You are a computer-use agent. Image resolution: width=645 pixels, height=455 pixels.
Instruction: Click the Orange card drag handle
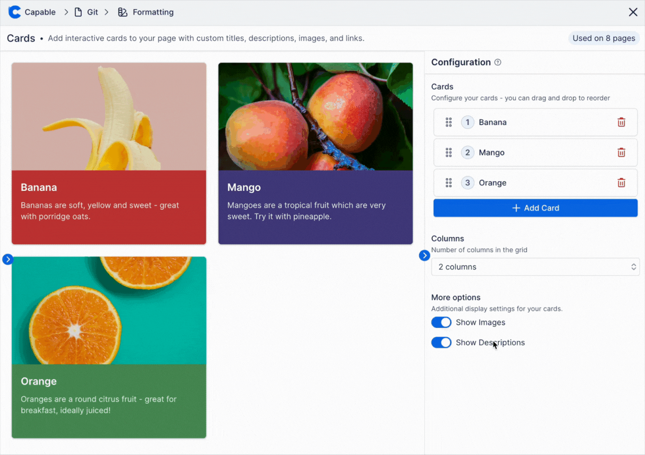[x=449, y=183]
